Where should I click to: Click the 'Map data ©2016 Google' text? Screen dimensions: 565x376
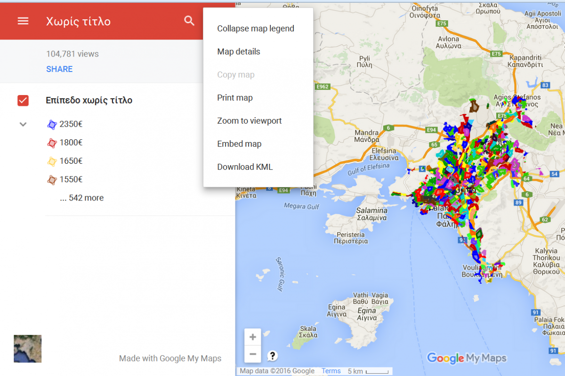(277, 371)
